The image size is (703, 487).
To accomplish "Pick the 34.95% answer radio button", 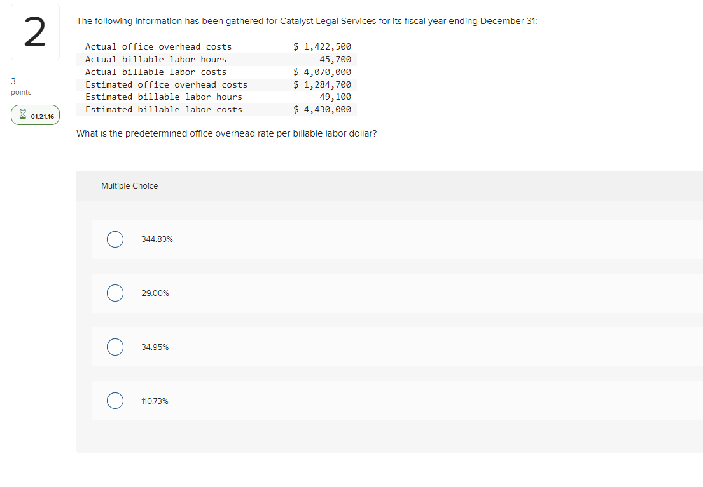I will point(115,347).
